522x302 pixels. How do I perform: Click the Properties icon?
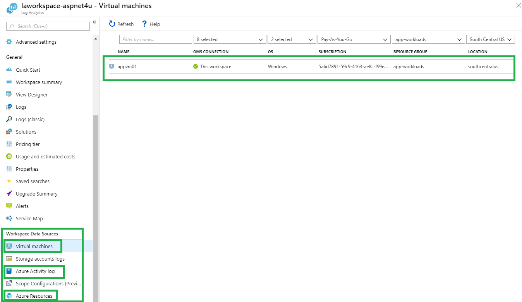point(9,169)
